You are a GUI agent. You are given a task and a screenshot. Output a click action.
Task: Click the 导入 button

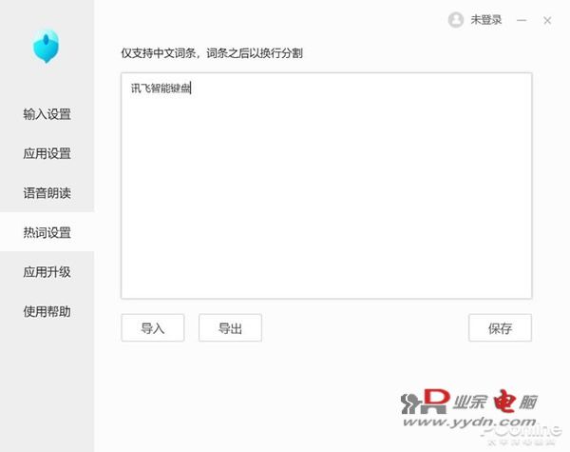click(153, 327)
